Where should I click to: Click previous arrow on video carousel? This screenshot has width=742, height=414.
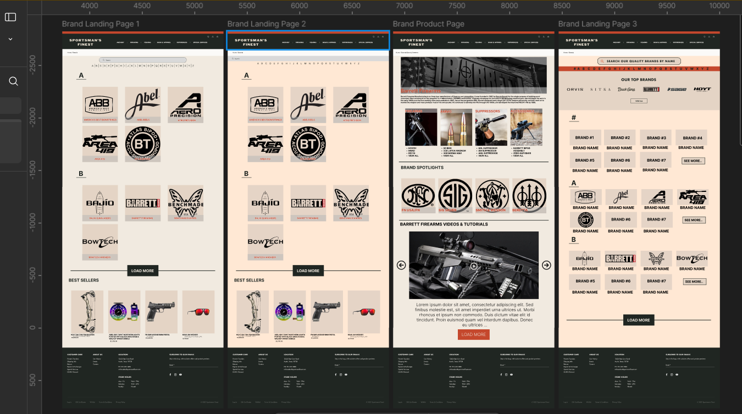coord(401,265)
